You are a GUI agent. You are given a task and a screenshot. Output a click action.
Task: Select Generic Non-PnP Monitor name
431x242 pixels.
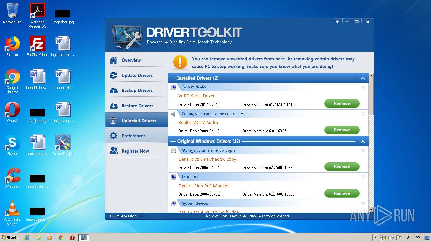(203, 186)
